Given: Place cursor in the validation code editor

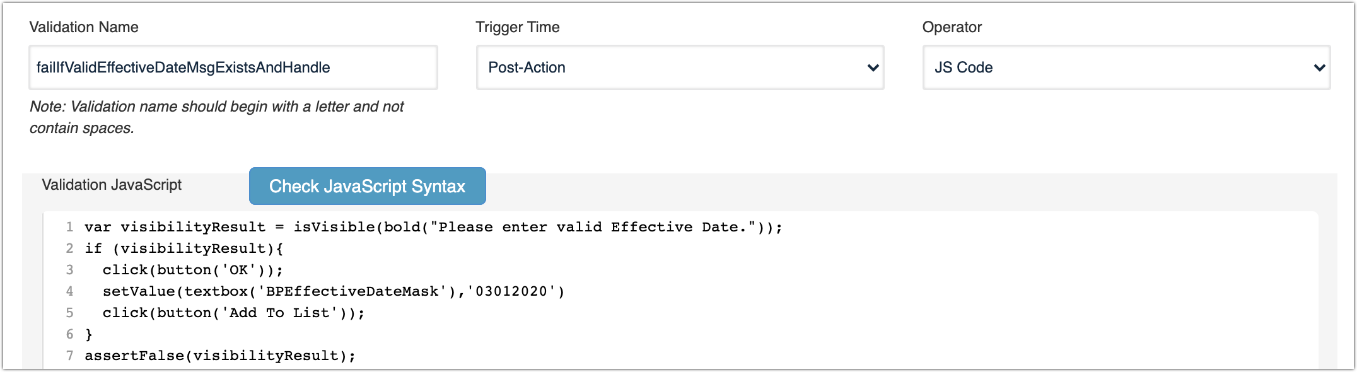Looking at the screenshot, I should (x=441, y=290).
